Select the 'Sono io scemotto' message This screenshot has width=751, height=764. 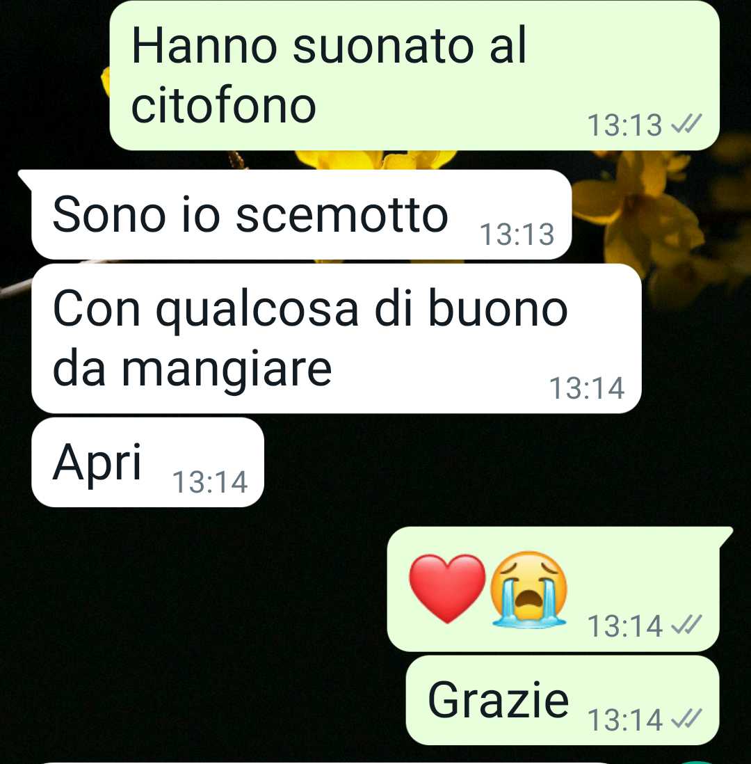[x=301, y=214]
